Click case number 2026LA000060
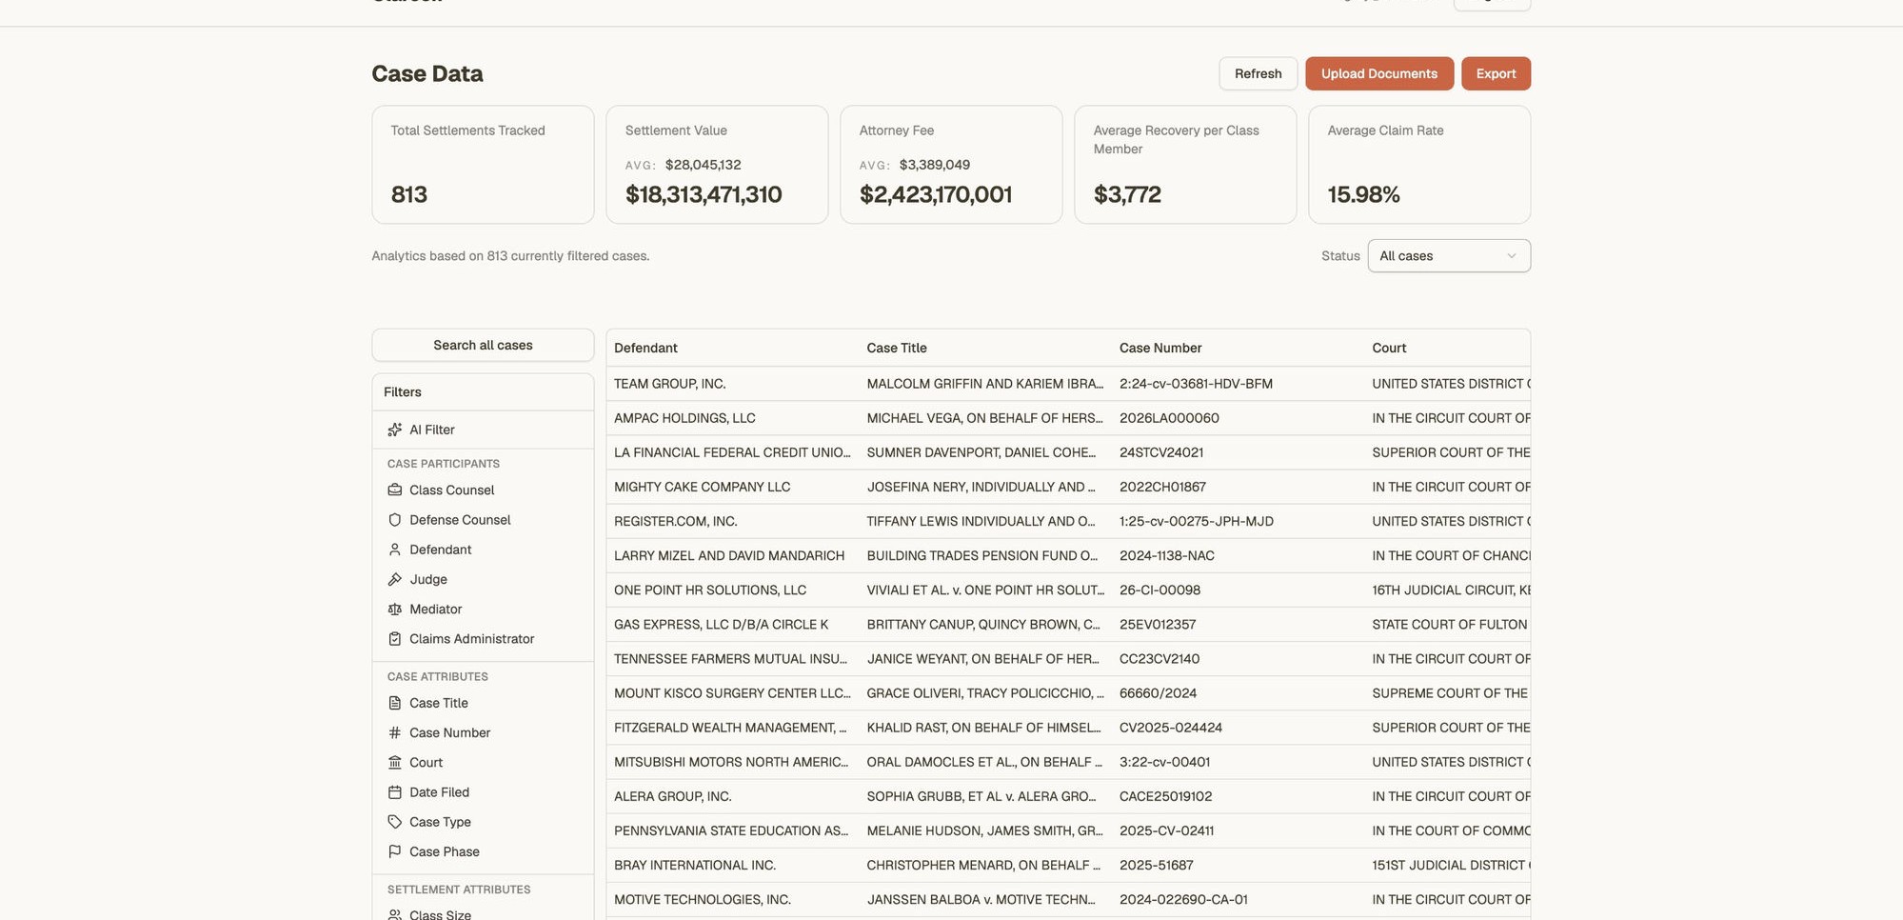This screenshot has width=1903, height=920. tap(1169, 418)
